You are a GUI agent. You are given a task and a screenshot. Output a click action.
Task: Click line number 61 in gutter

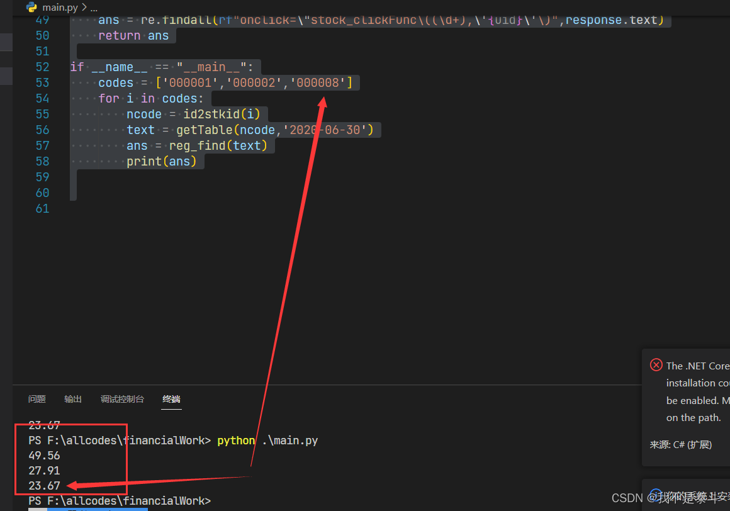point(42,208)
